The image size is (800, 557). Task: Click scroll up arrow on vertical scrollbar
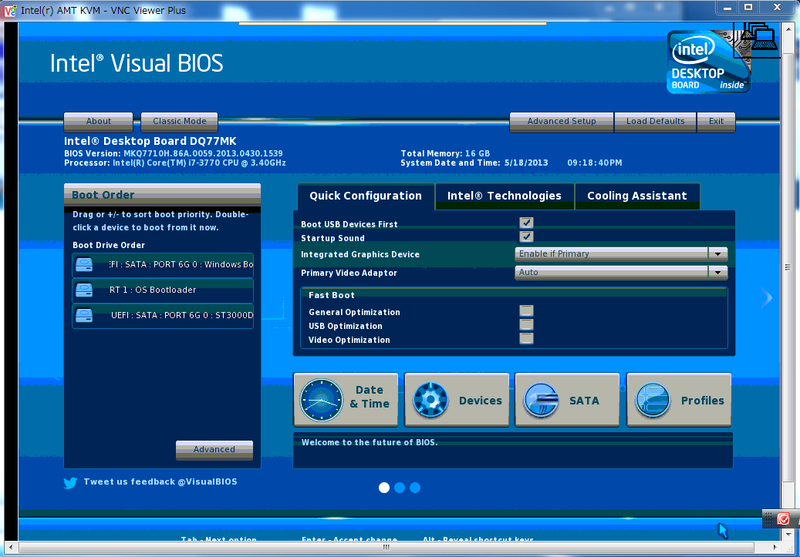[x=788, y=29]
